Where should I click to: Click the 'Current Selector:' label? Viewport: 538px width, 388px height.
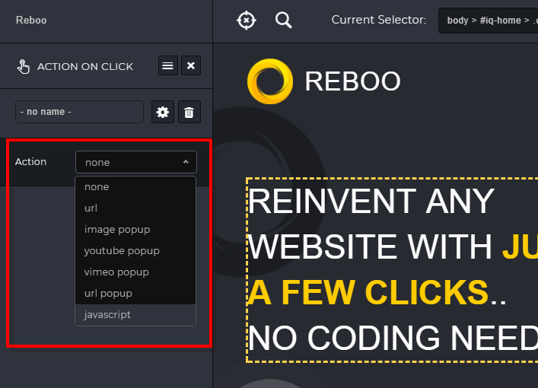coord(379,20)
